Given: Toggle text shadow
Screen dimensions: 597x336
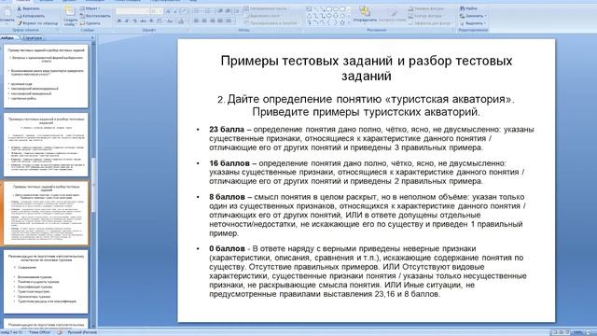Looking at the screenshot, I should click(151, 21).
